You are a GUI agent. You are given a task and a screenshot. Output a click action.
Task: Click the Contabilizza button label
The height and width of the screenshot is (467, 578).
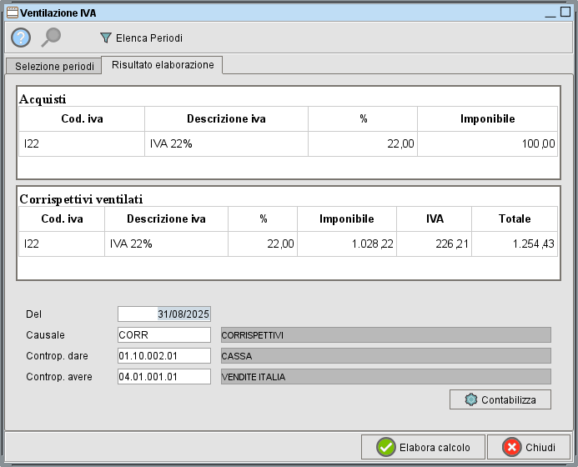point(509,400)
